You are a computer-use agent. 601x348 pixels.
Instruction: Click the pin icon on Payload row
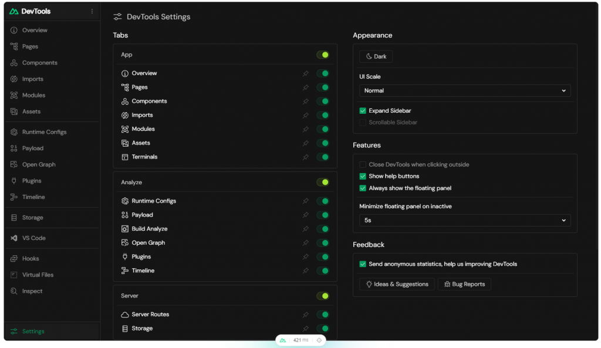[305, 215]
